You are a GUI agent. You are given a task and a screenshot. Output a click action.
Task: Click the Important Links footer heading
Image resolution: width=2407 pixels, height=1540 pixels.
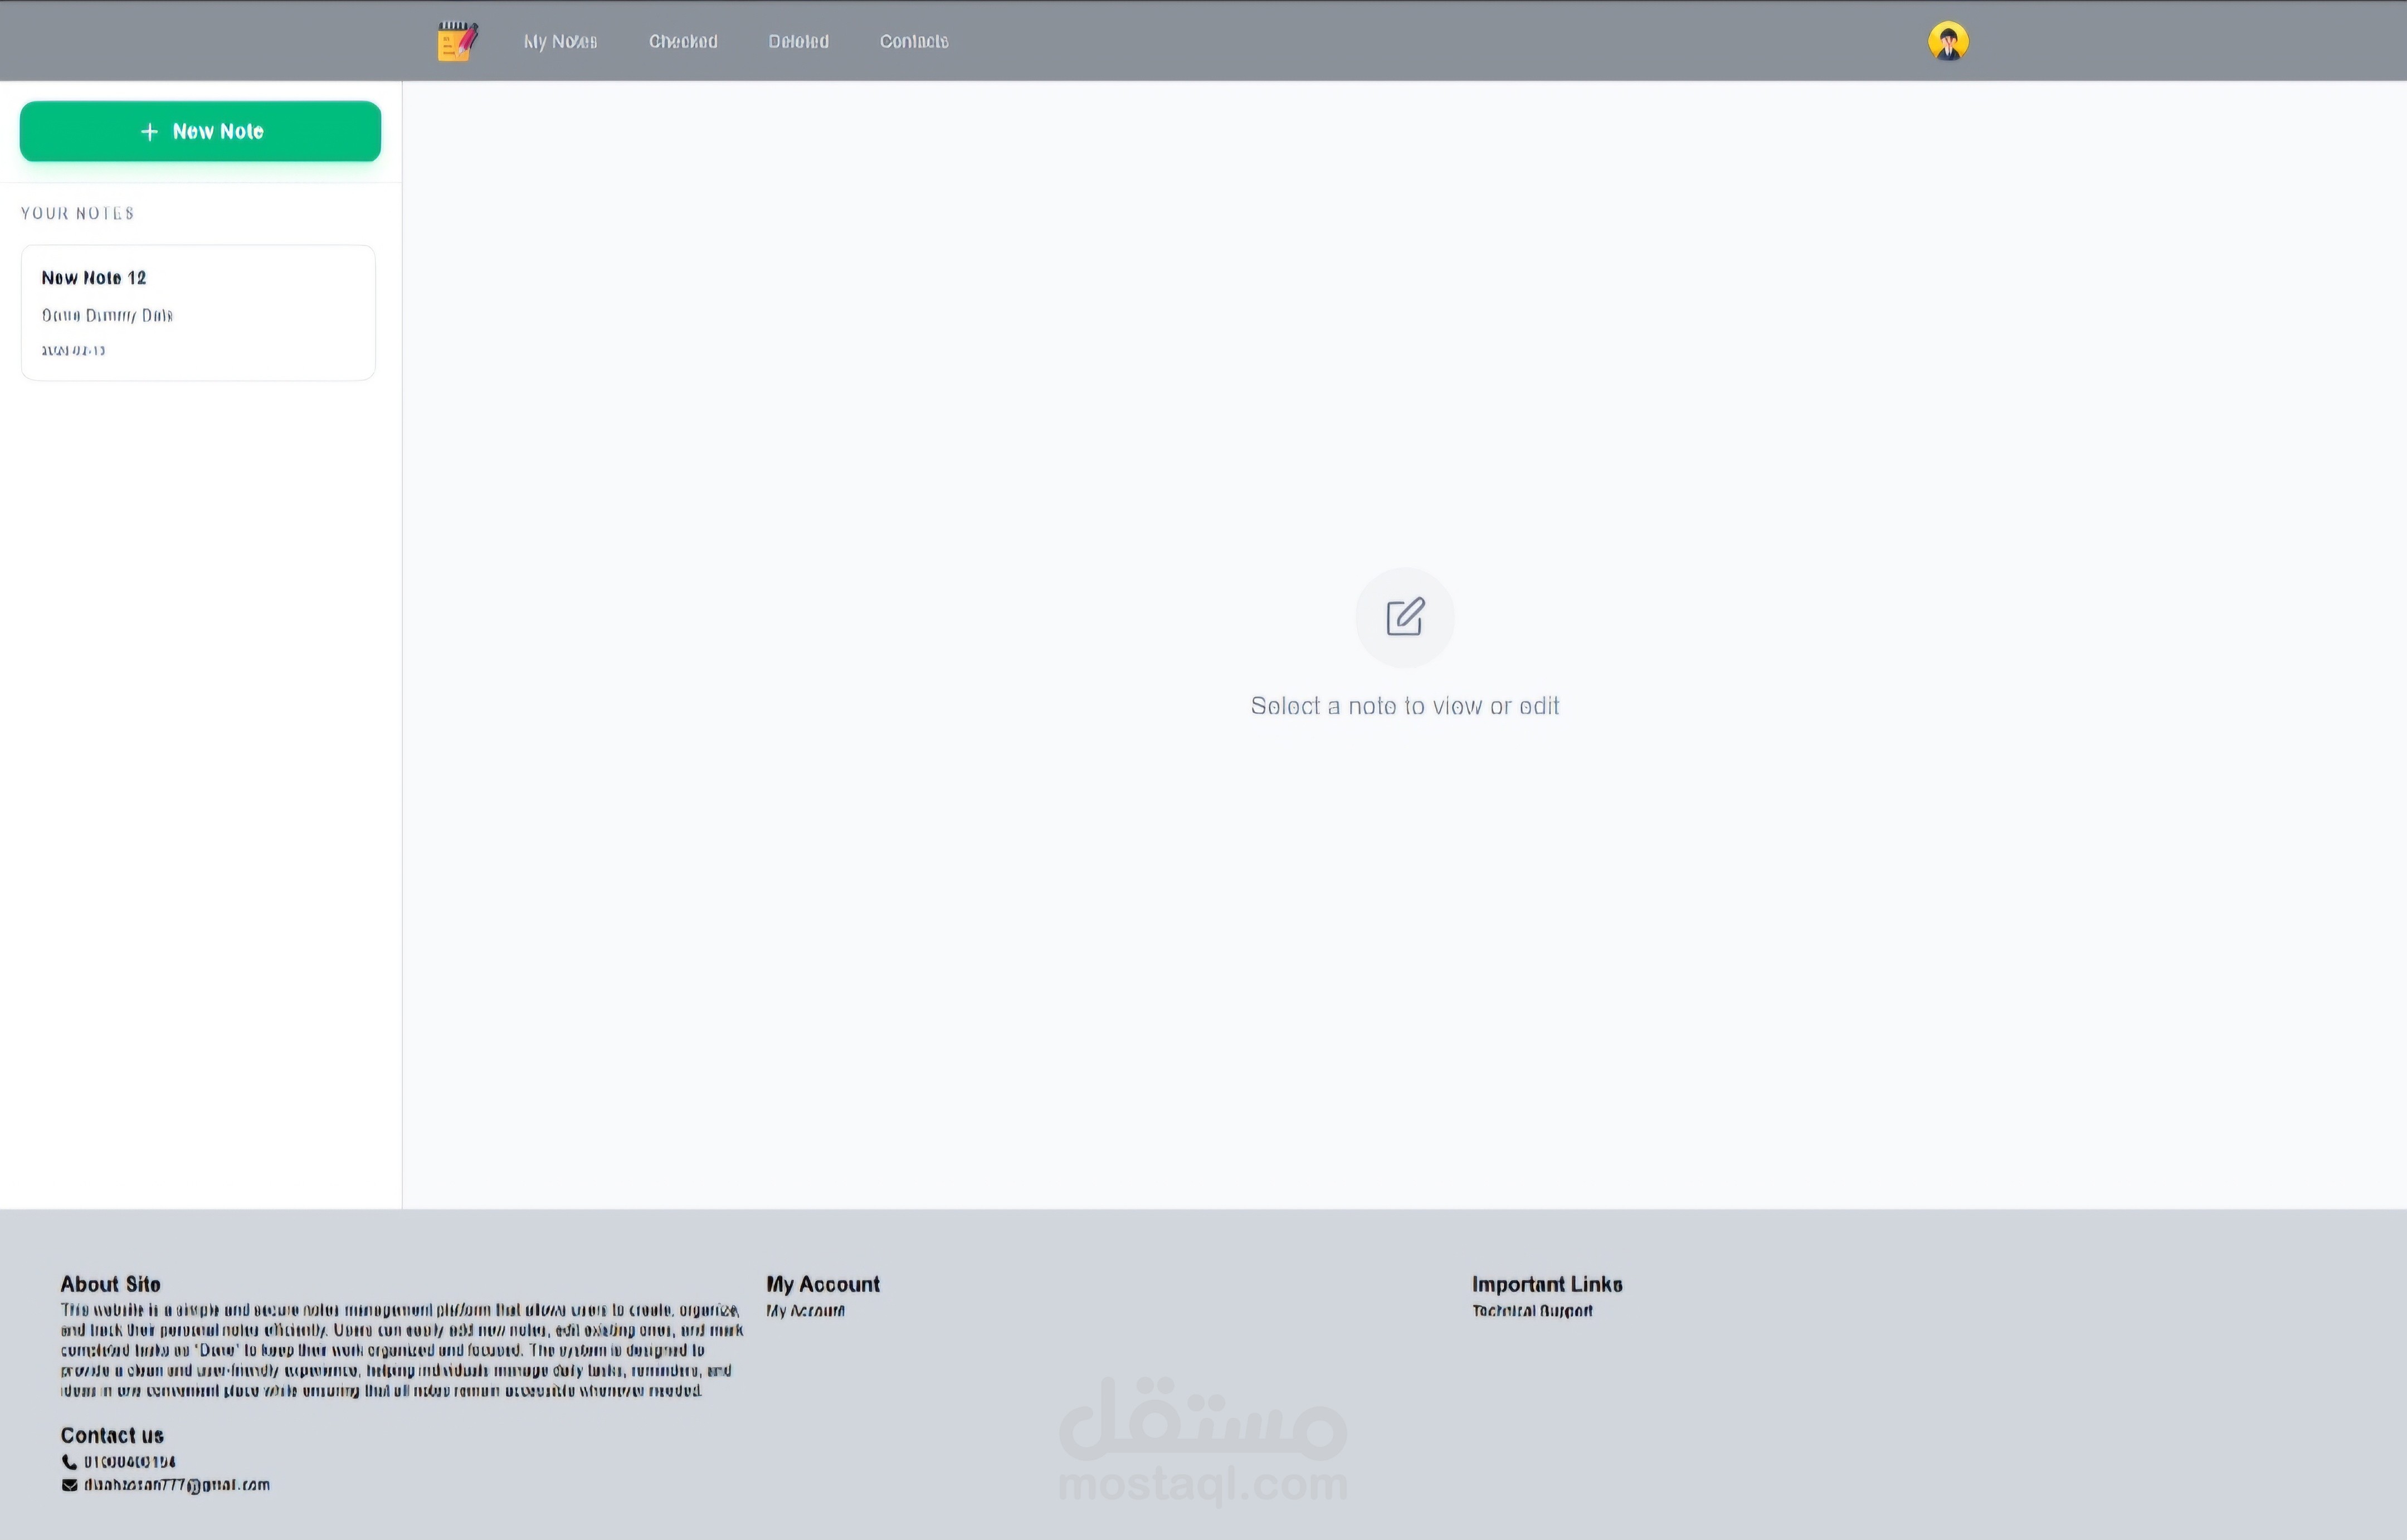point(1547,1284)
